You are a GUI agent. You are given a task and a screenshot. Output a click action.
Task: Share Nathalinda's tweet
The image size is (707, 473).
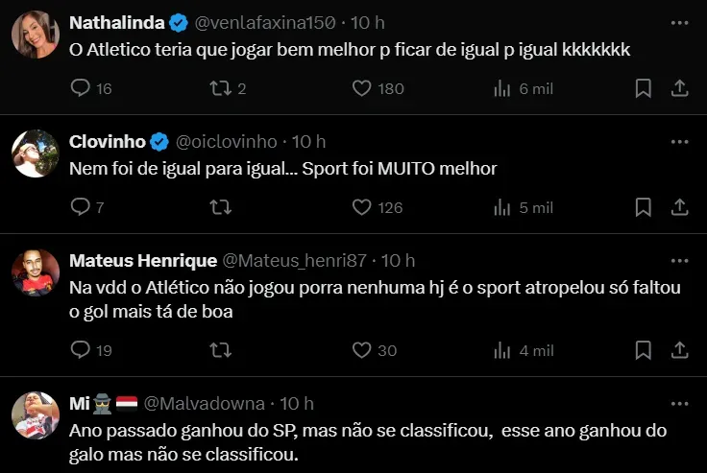tap(678, 88)
